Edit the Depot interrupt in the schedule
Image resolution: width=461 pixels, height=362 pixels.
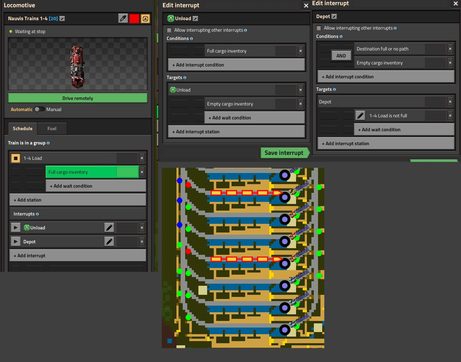click(x=109, y=242)
